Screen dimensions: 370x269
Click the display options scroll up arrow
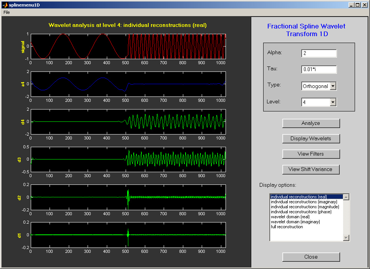point(346,197)
